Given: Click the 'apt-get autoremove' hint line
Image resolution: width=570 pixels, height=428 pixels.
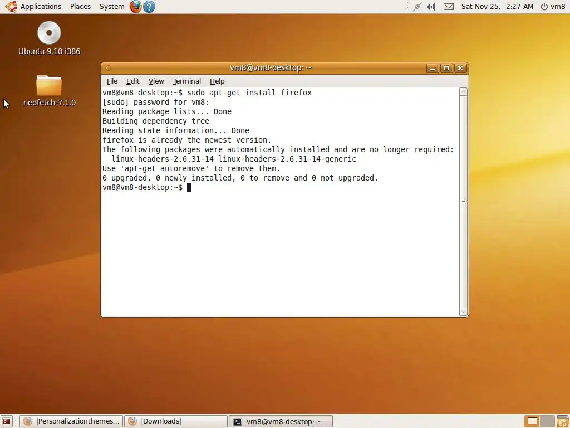Looking at the screenshot, I should [191, 168].
